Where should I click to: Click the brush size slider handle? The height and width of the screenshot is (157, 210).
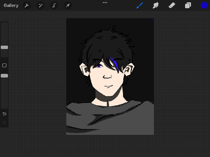[4, 47]
